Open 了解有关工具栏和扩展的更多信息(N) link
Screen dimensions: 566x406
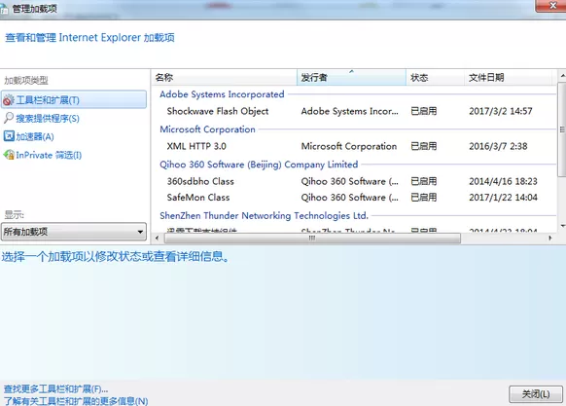click(x=76, y=401)
